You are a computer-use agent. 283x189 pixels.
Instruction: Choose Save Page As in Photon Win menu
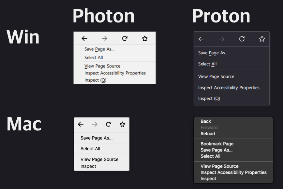[x=99, y=49]
